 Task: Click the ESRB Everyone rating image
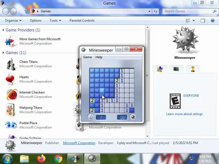pyautogui.click(x=175, y=101)
